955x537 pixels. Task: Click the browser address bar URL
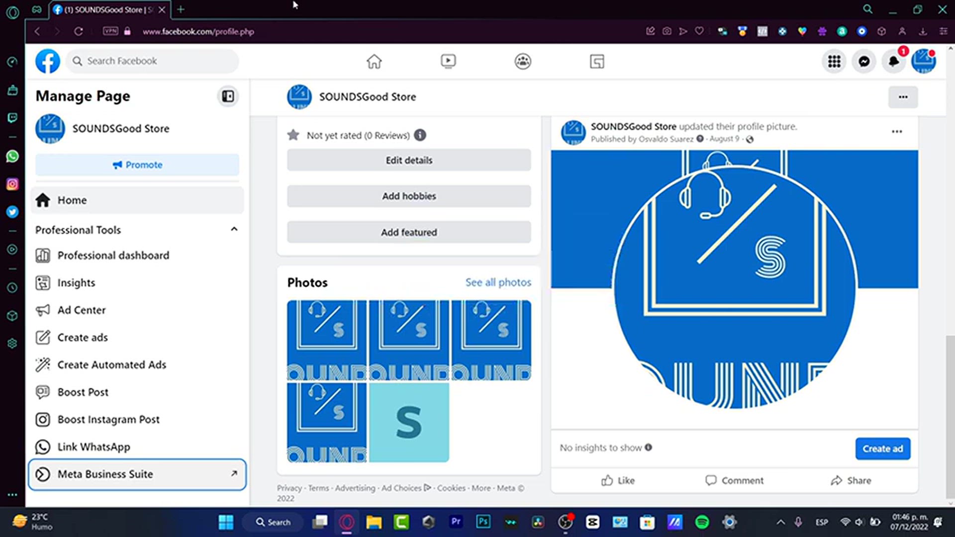(x=198, y=31)
